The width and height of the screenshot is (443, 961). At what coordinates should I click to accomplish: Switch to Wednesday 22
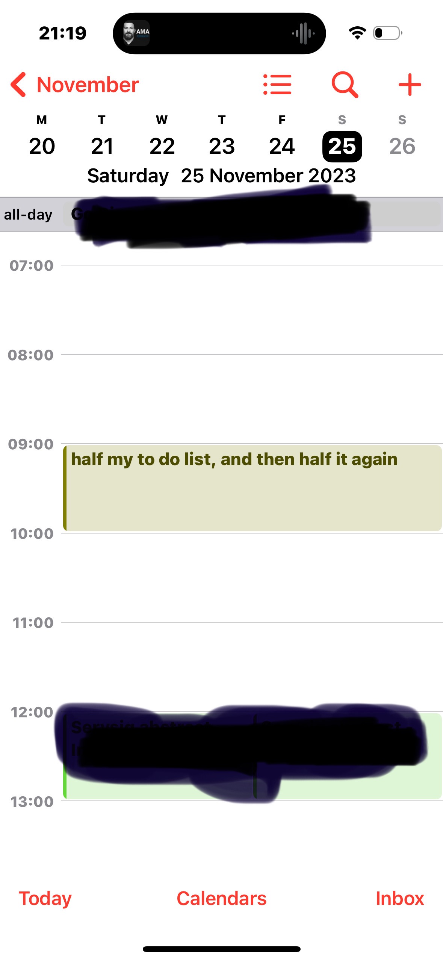coord(162,146)
